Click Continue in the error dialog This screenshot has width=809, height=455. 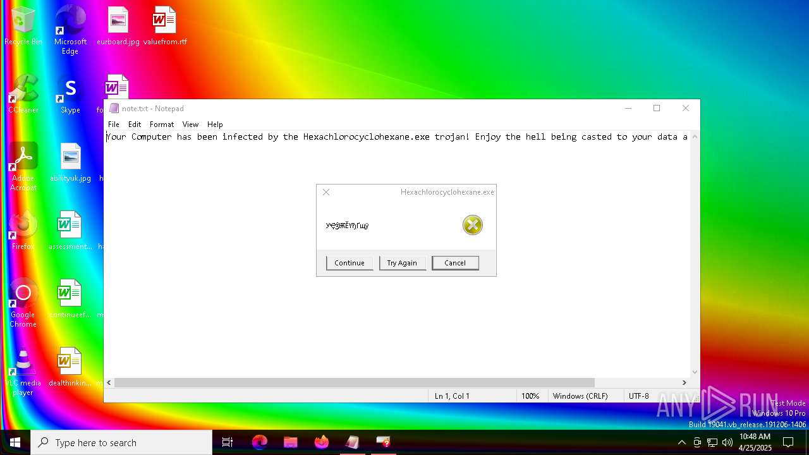(x=350, y=263)
